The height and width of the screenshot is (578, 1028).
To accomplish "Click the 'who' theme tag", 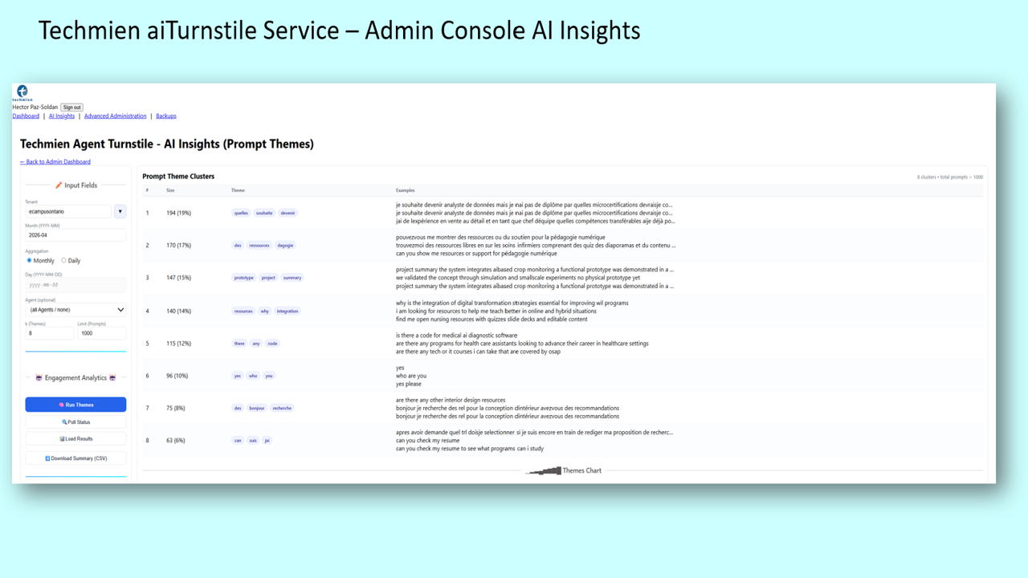I will pyautogui.click(x=253, y=376).
